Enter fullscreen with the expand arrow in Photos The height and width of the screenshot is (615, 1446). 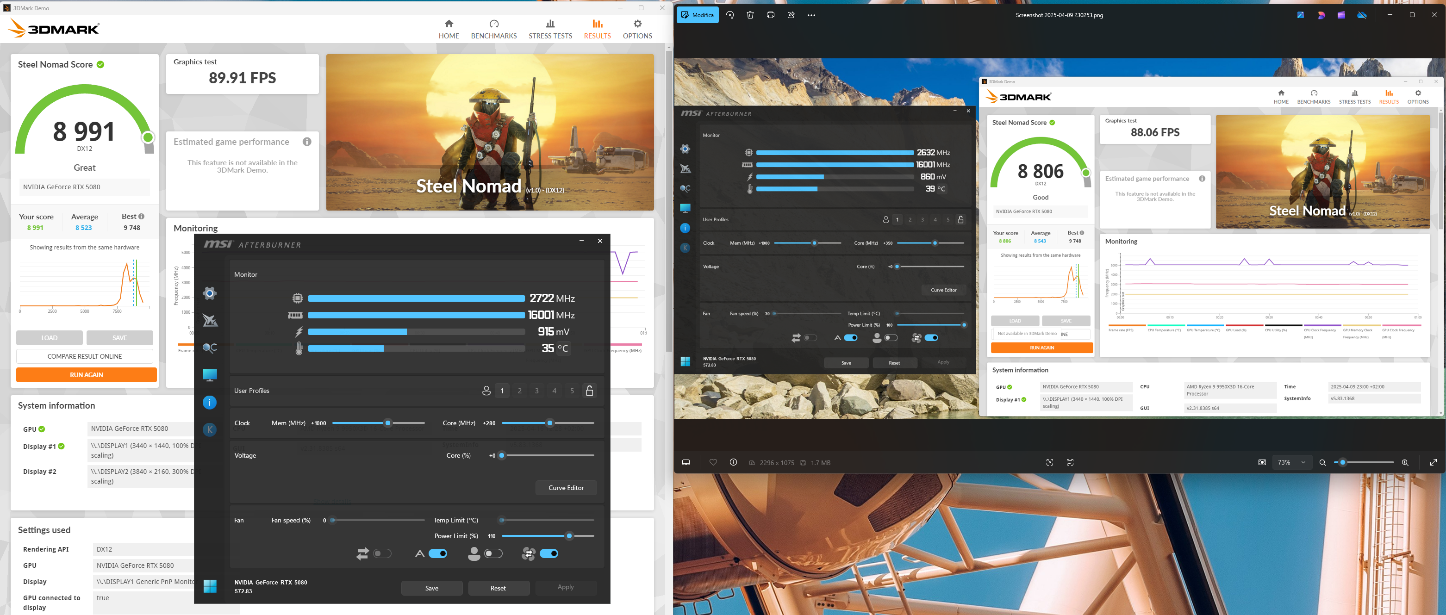(1433, 462)
